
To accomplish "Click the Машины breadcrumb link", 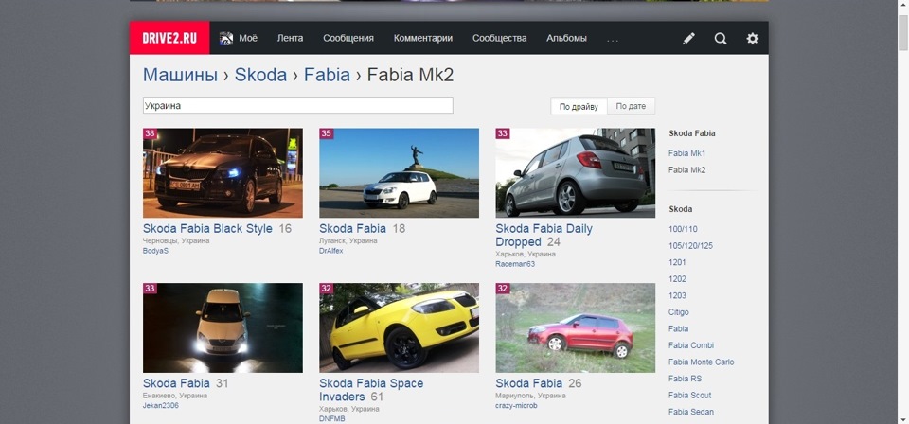I will pos(180,75).
